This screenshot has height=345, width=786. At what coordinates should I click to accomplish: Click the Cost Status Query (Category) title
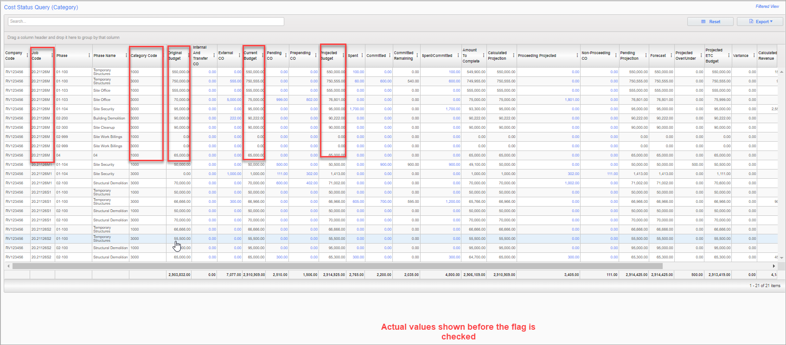pyautogui.click(x=41, y=7)
